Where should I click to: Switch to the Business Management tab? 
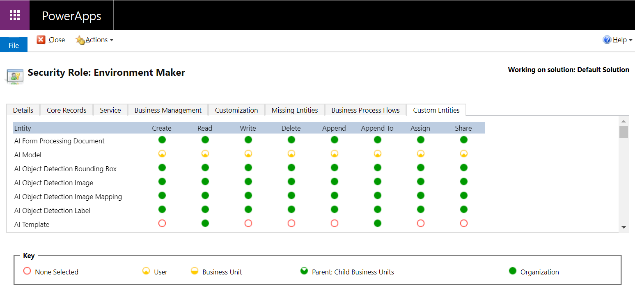pyautogui.click(x=168, y=110)
